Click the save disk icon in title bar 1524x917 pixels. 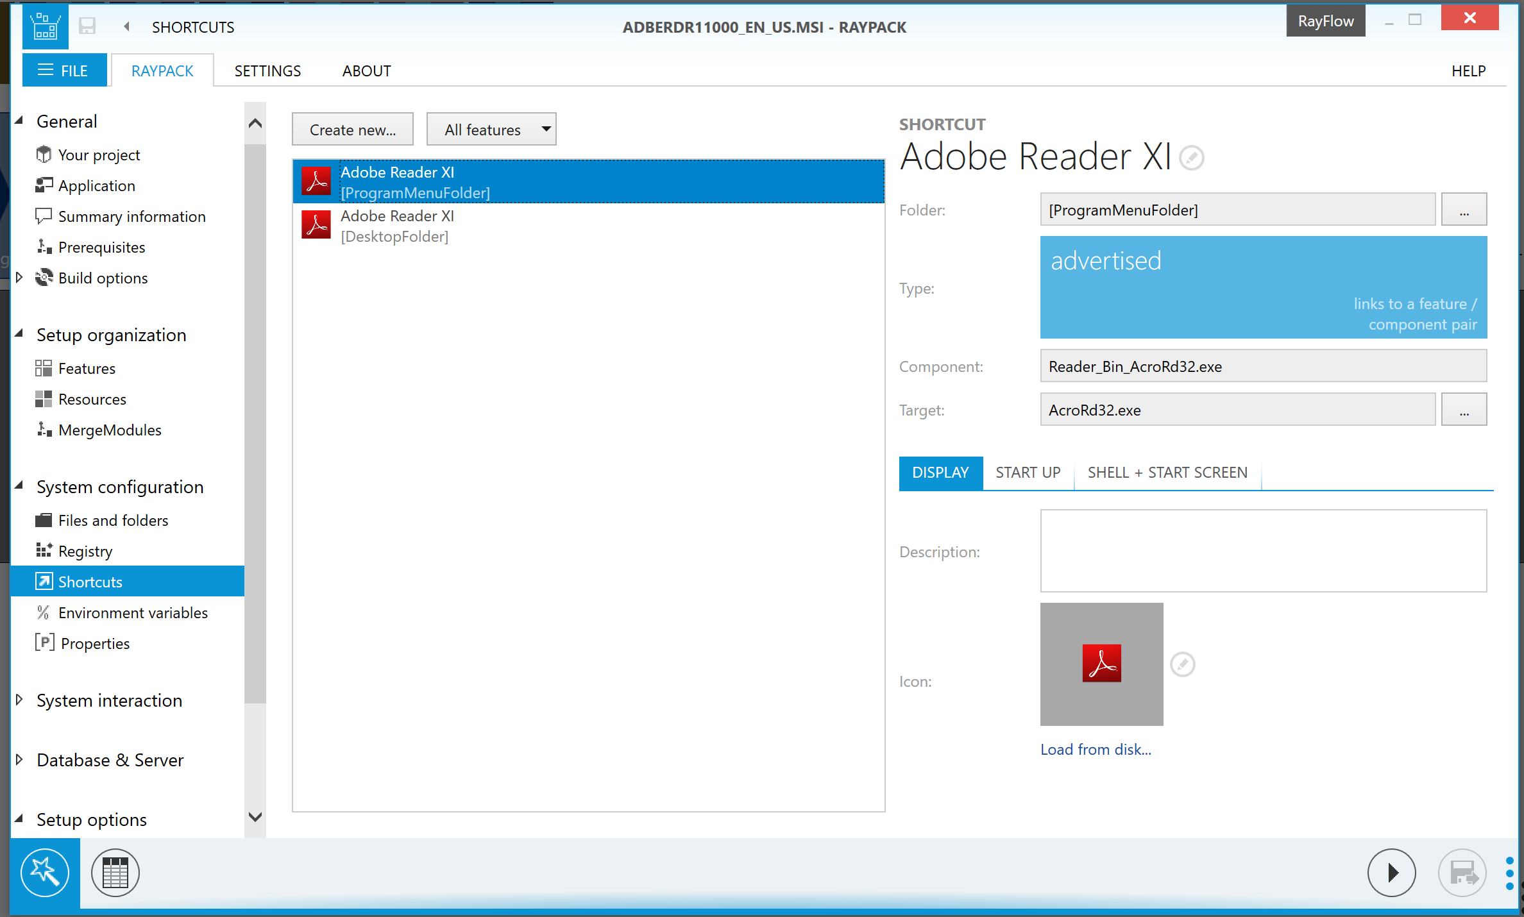(87, 26)
